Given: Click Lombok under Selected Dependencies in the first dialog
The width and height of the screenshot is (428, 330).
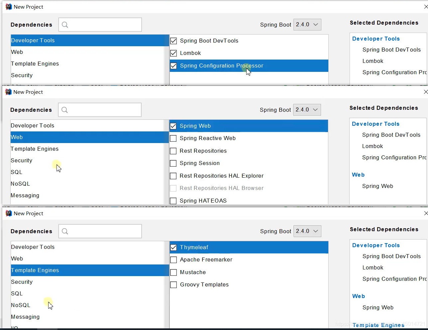Looking at the screenshot, I should (x=373, y=61).
